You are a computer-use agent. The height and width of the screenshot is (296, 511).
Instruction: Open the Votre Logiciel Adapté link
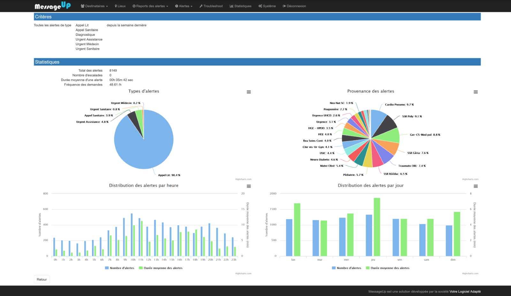[465, 291]
